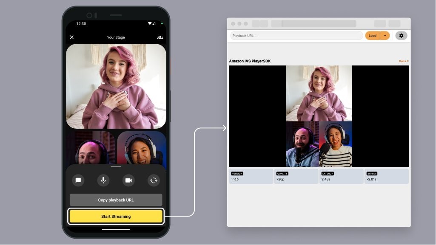Tap the flip camera icon
Screen dimensions: 436x245
(154, 180)
